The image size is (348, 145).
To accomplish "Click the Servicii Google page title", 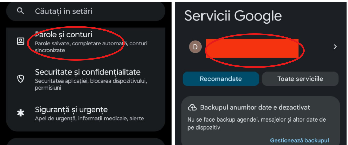I will [x=233, y=16].
